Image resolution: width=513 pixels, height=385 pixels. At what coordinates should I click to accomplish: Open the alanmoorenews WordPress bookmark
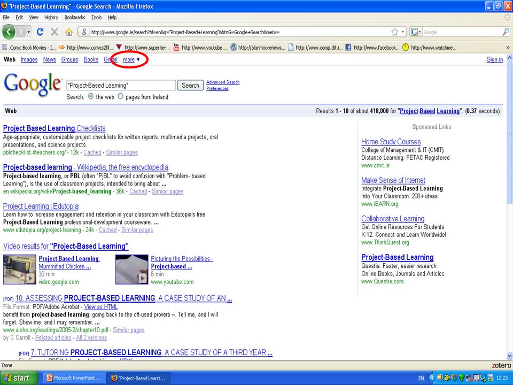[258, 48]
